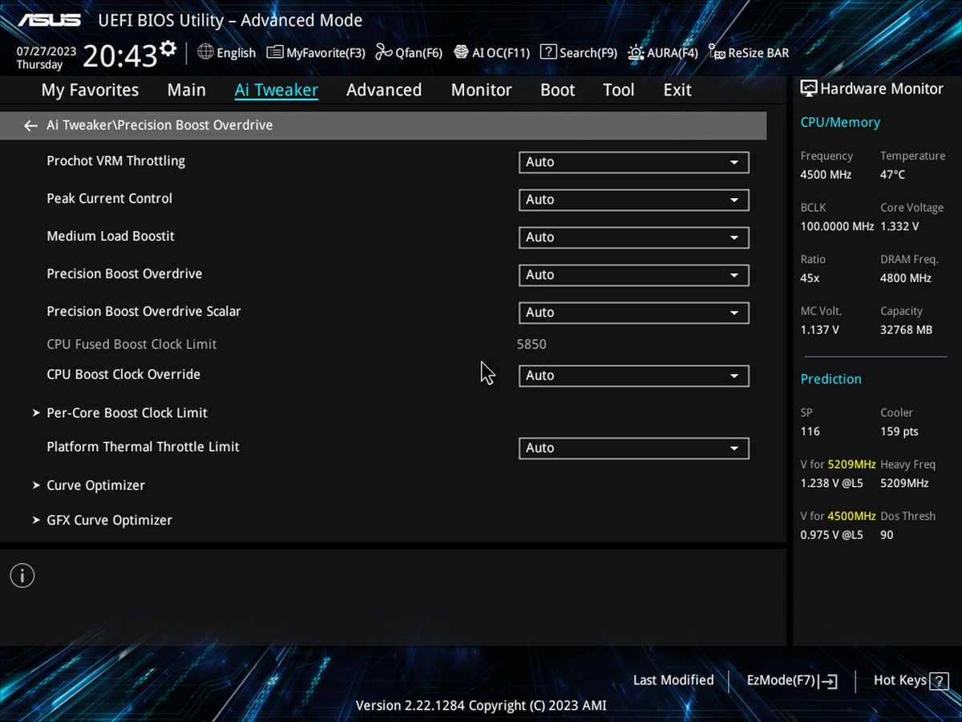This screenshot has width=962, height=722.
Task: Click the back arrow to leave Precision Boost Overdrive
Action: 30,126
